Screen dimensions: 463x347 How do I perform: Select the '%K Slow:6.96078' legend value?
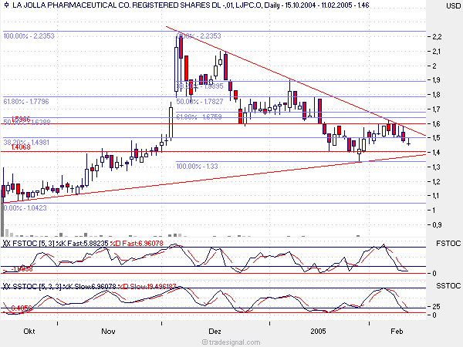pyautogui.click(x=90, y=286)
